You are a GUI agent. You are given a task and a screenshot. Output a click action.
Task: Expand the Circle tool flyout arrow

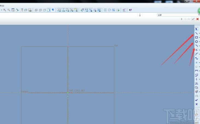point(199,42)
